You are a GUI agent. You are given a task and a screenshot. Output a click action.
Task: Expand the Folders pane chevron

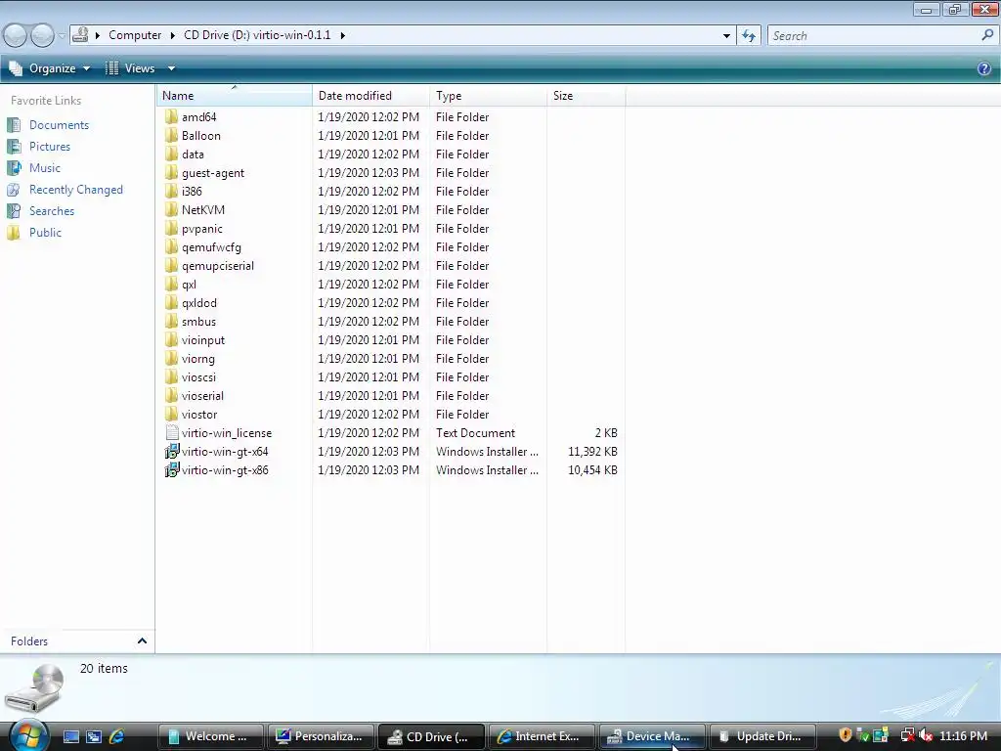(142, 641)
